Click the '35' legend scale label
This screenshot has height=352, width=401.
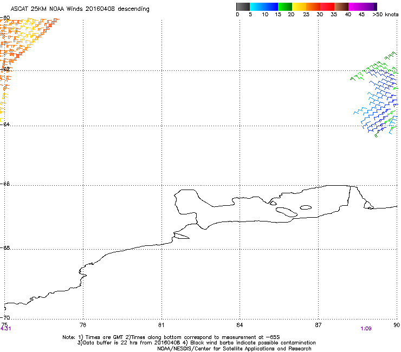click(x=334, y=15)
